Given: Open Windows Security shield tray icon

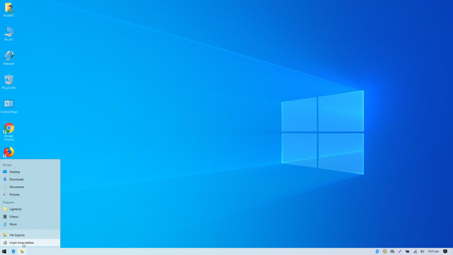Looking at the screenshot, I should tap(385, 251).
